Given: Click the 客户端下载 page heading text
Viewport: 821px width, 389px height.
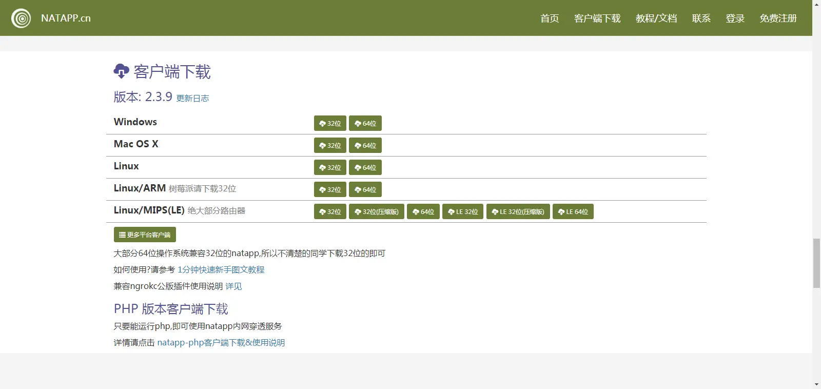Looking at the screenshot, I should tap(172, 71).
